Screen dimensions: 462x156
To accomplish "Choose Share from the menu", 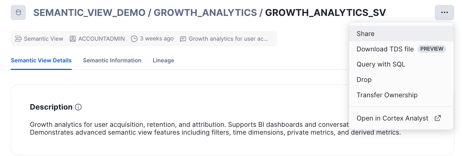I will tap(365, 34).
